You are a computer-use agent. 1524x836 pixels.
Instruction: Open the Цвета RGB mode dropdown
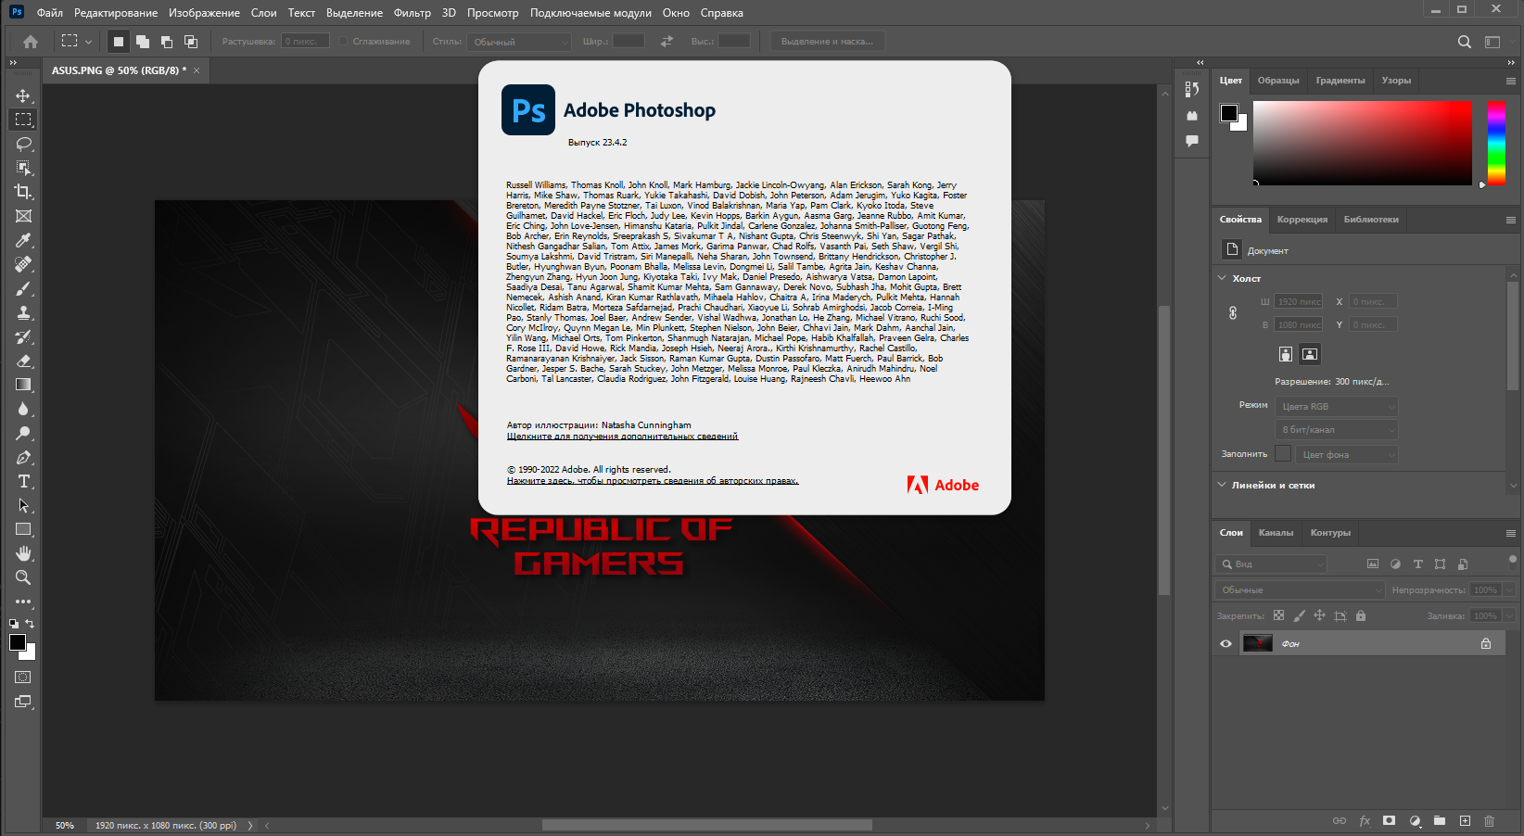point(1337,407)
